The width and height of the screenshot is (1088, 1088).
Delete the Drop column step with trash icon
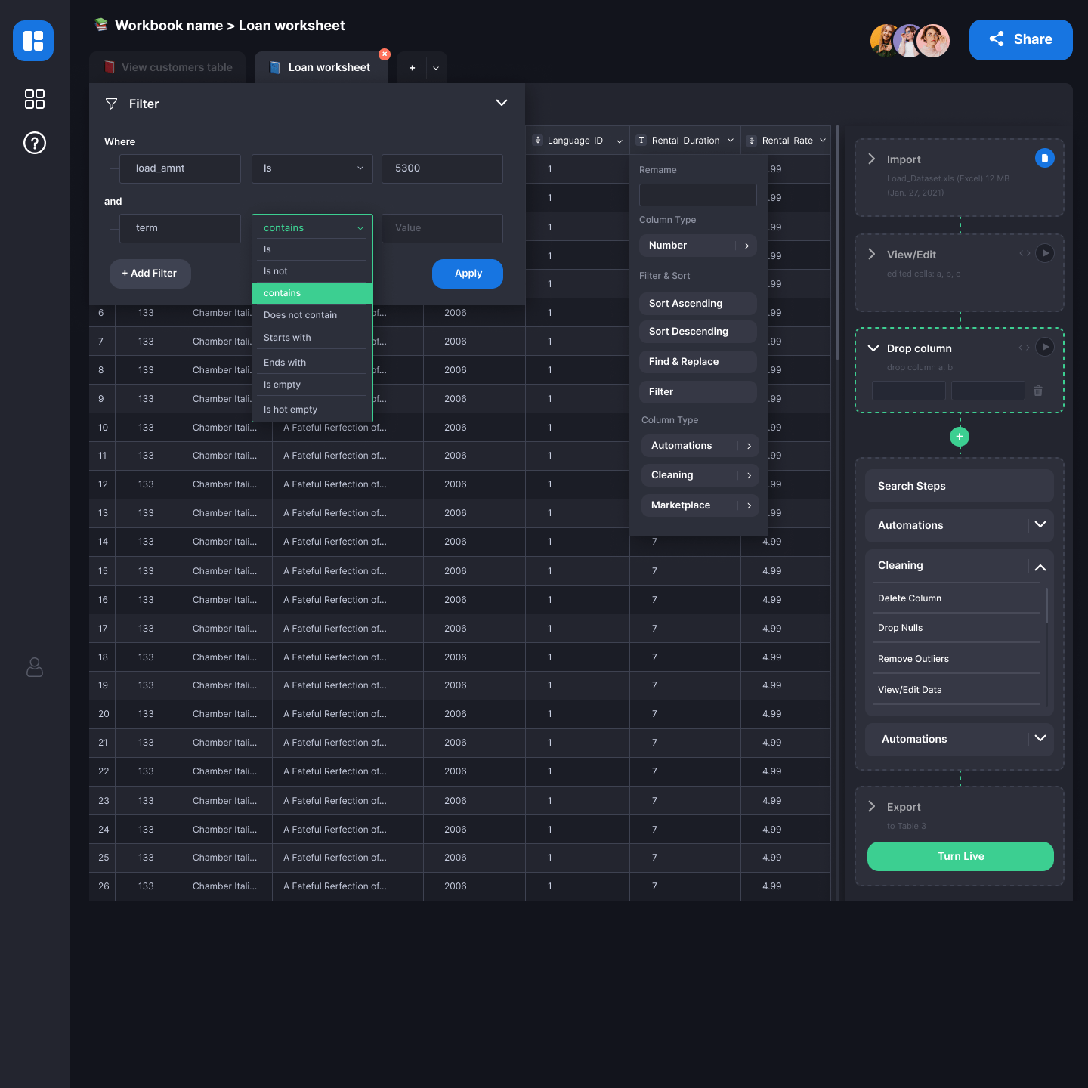[x=1038, y=391]
